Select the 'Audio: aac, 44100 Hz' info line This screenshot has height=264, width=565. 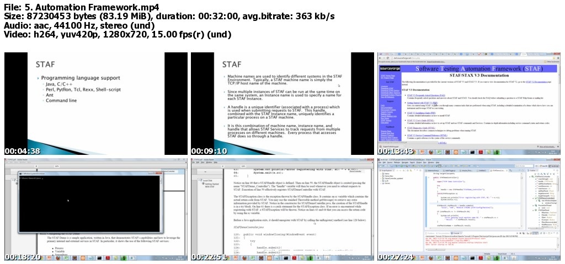[x=79, y=26]
